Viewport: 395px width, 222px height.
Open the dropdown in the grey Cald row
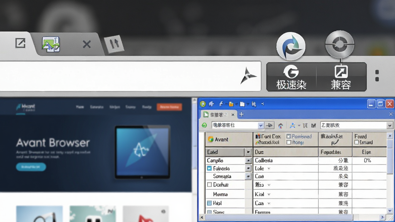pyautogui.click(x=248, y=152)
